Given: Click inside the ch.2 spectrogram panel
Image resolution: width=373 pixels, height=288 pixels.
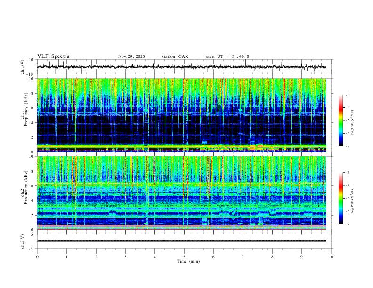Looking at the screenshot, I should tap(181, 193).
